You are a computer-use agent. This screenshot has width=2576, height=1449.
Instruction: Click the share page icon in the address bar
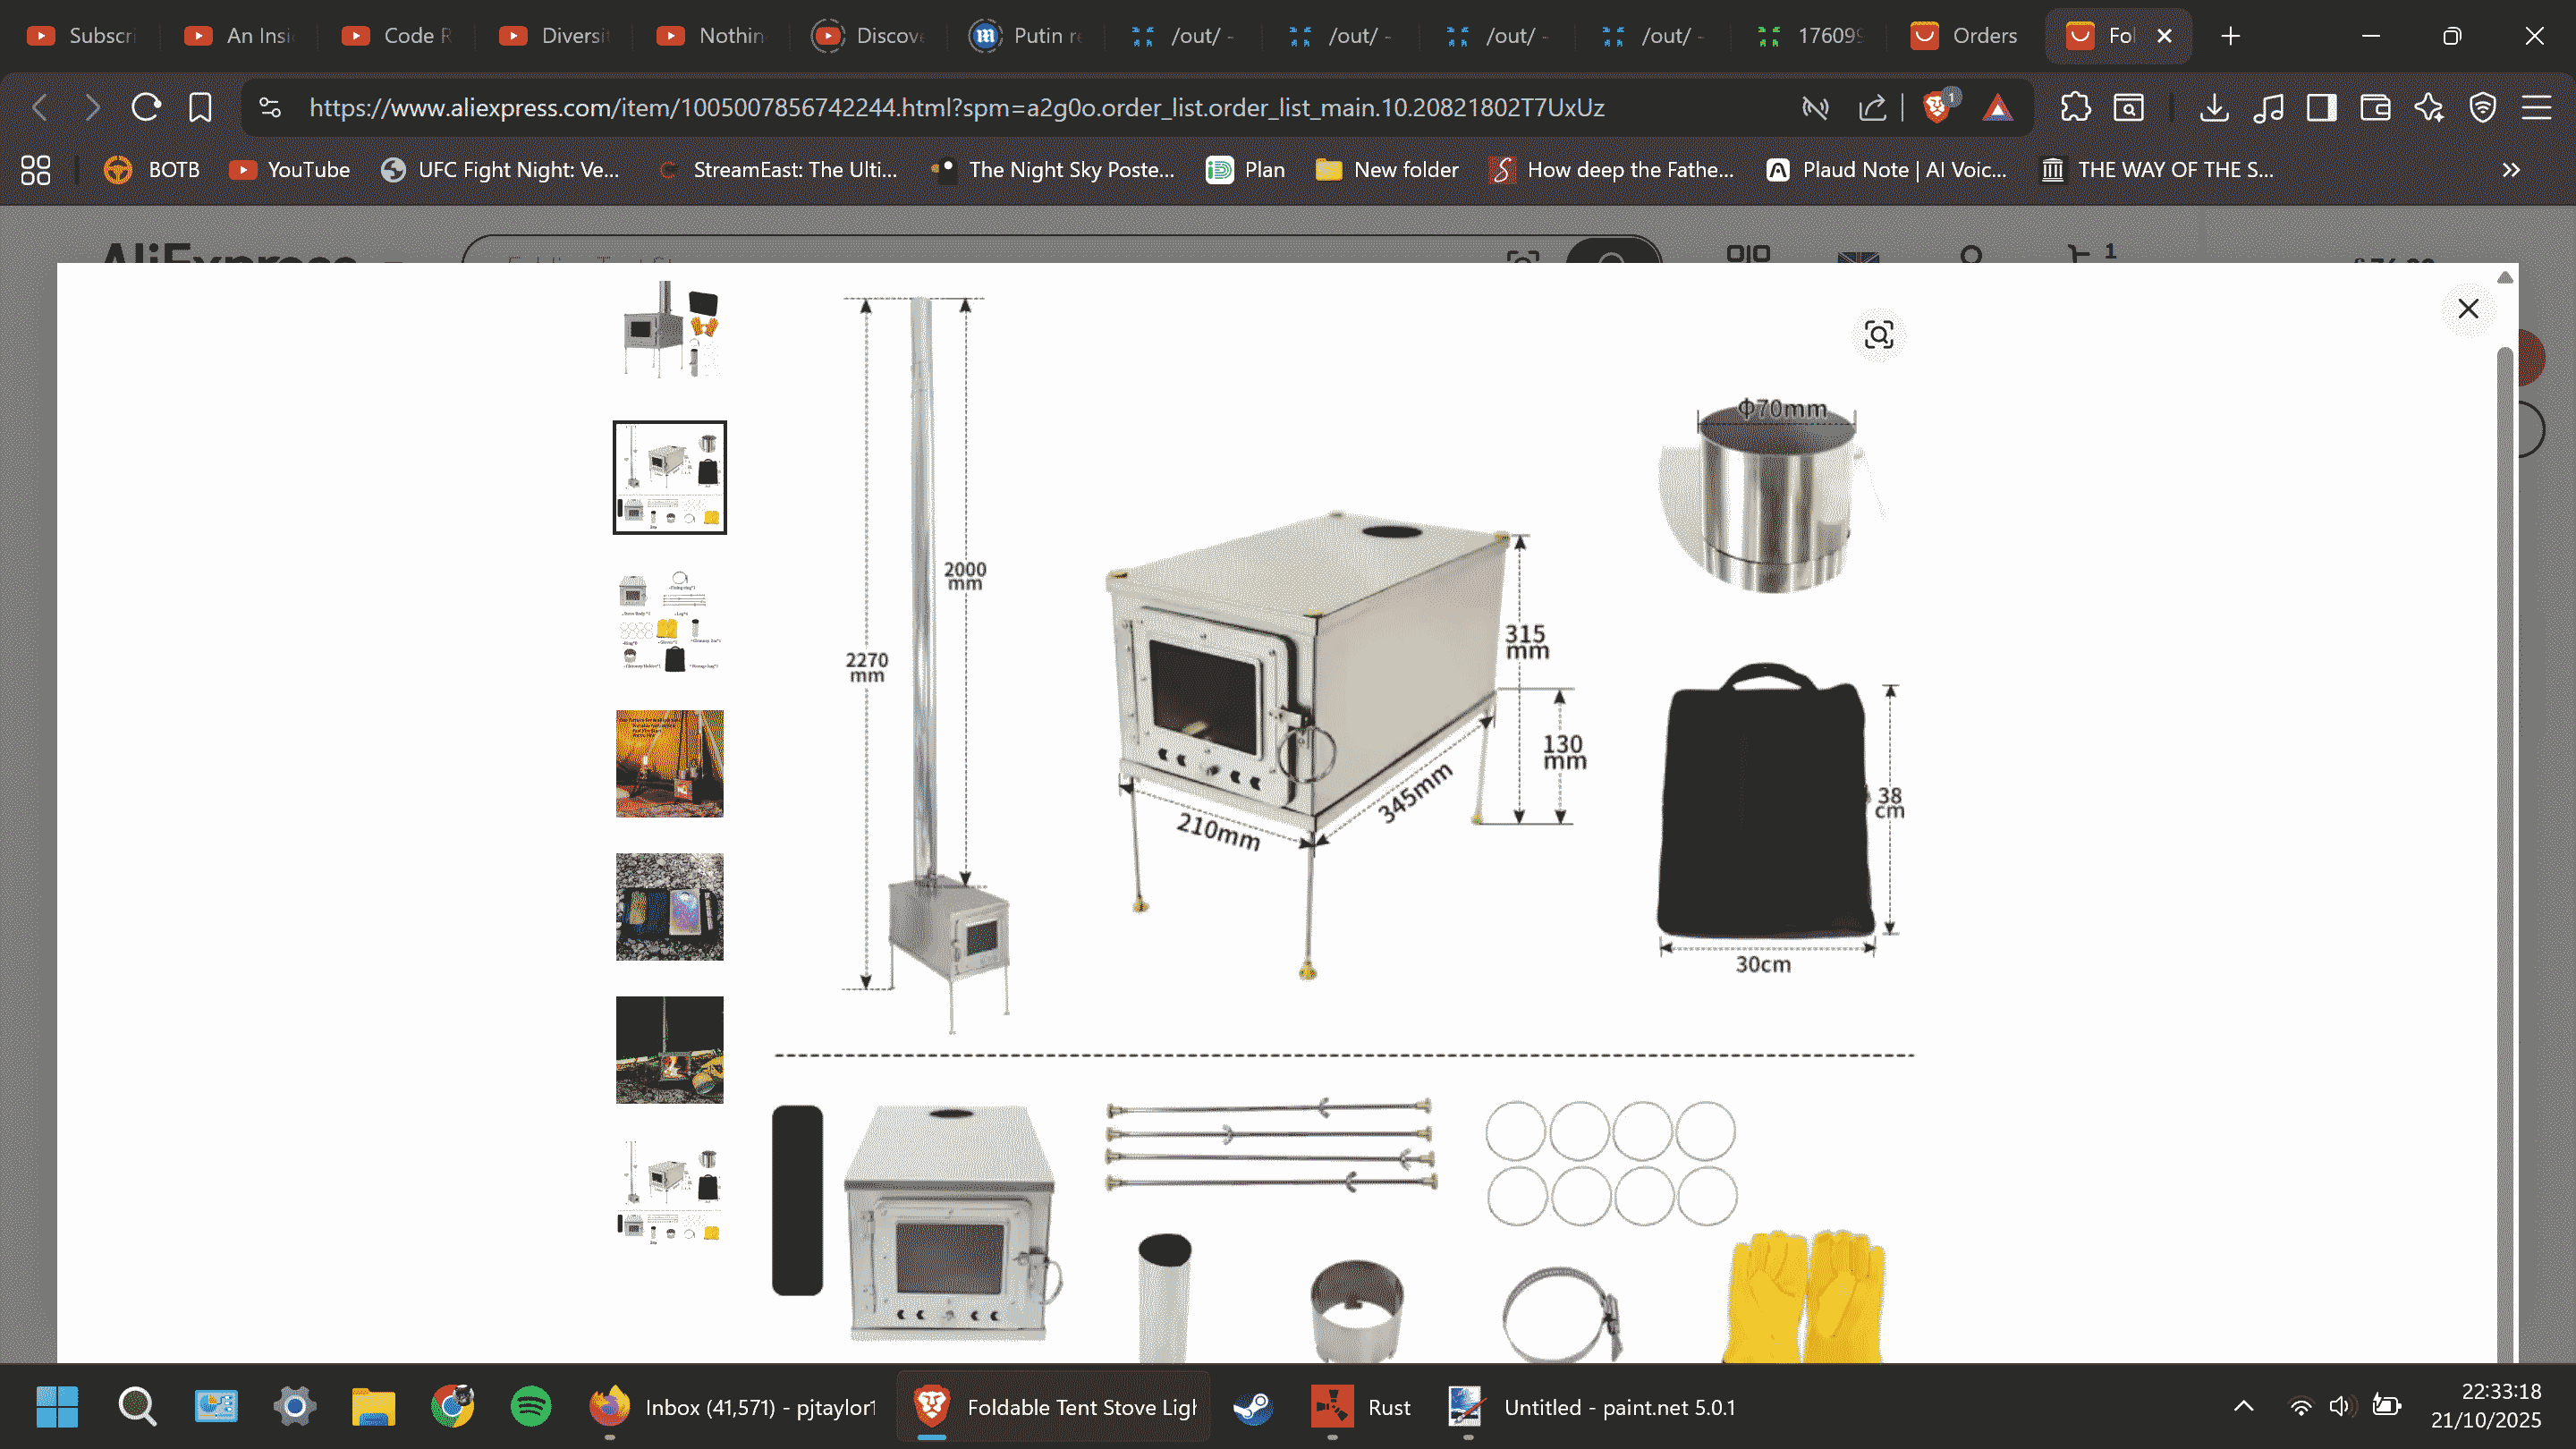(1872, 107)
